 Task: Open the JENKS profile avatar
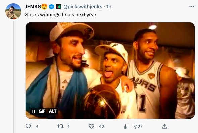(13, 11)
